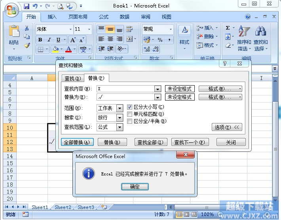Click 查找下一个(F) button
The height and width of the screenshot is (220, 281).
(x=190, y=142)
